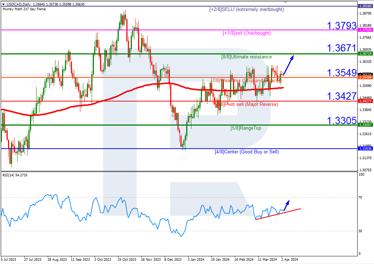374x264 pixels.
Task: Select the chart shift triangle marker at top
Action: pos(286,2)
